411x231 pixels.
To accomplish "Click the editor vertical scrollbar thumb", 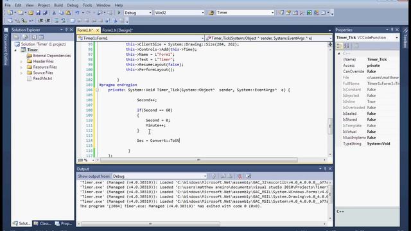I will (330, 126).
